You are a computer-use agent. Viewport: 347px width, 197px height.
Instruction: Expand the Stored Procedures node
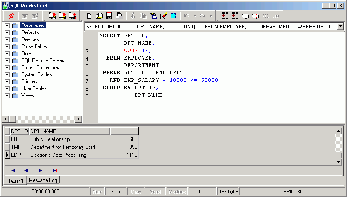tap(7, 67)
